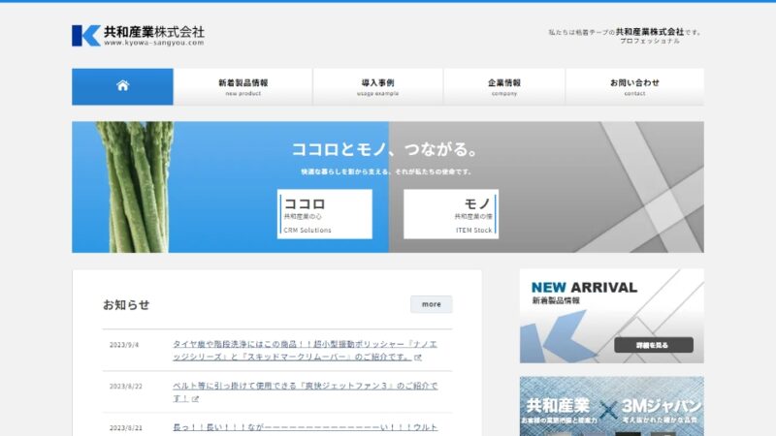
Task: Open the 導入事例 usage example menu
Action: [377, 86]
